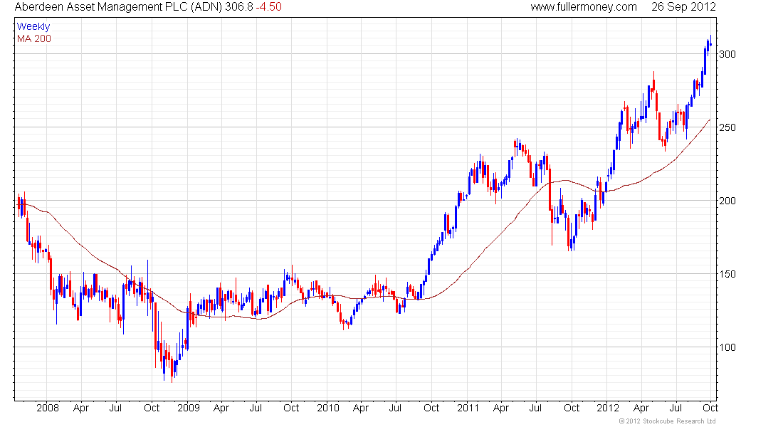The width and height of the screenshot is (783, 427).
Task: Click the '2009' x-axis label
Action: tap(188, 408)
